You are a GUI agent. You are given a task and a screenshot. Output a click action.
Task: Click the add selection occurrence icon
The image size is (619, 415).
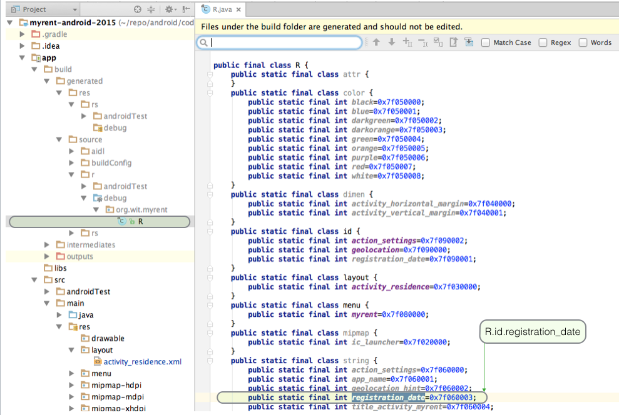(x=407, y=42)
